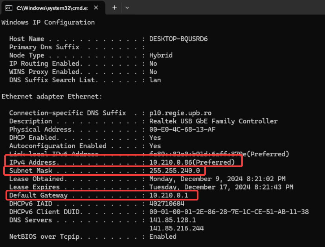Click the Lease Expires date value

(221, 187)
